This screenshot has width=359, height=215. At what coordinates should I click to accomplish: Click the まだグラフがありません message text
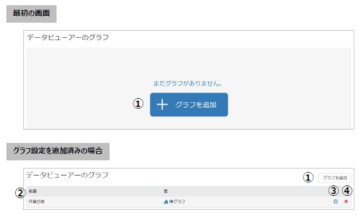point(187,84)
